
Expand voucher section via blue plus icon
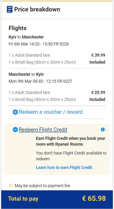coord(15,112)
